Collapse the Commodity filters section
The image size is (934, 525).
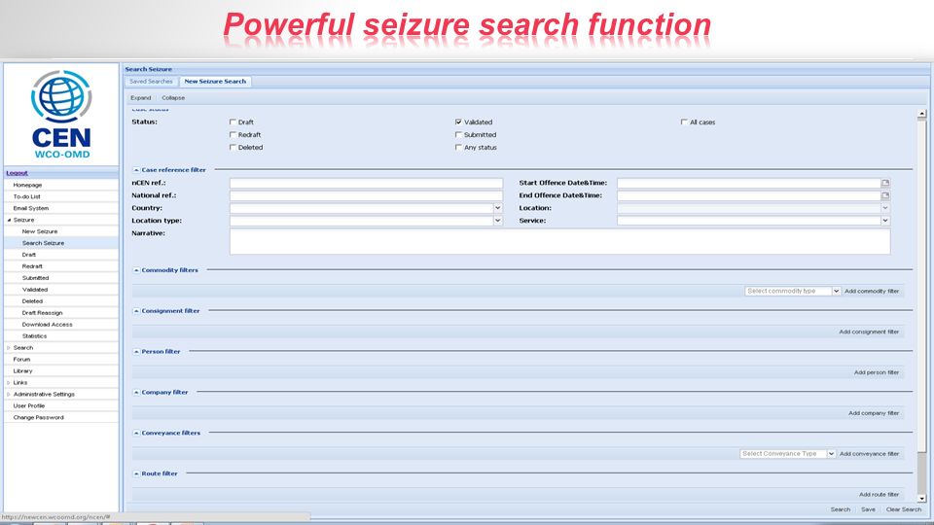coord(136,270)
